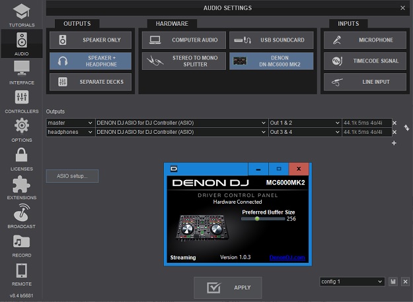Select Computer Audio hardware
This screenshot has width=413, height=302.
coord(184,40)
